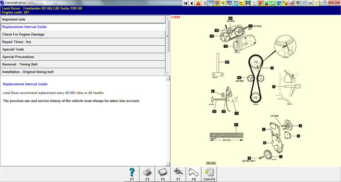Click topic list scrollbar down arrow

pos(168,73)
